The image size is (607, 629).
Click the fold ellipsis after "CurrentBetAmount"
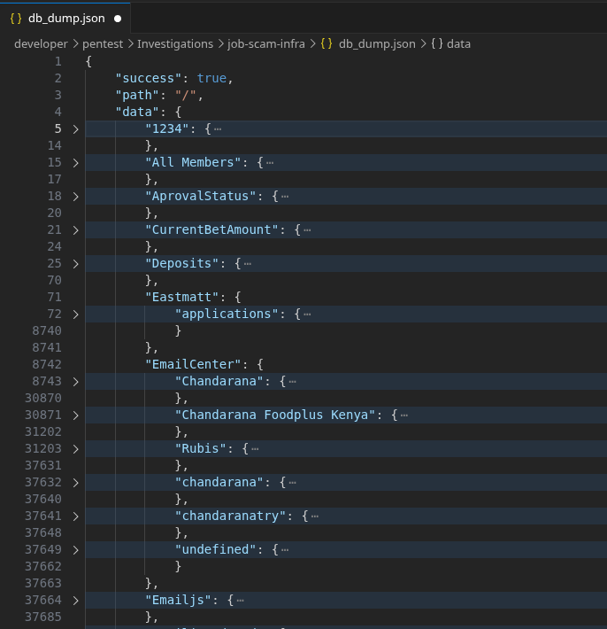[x=307, y=230]
